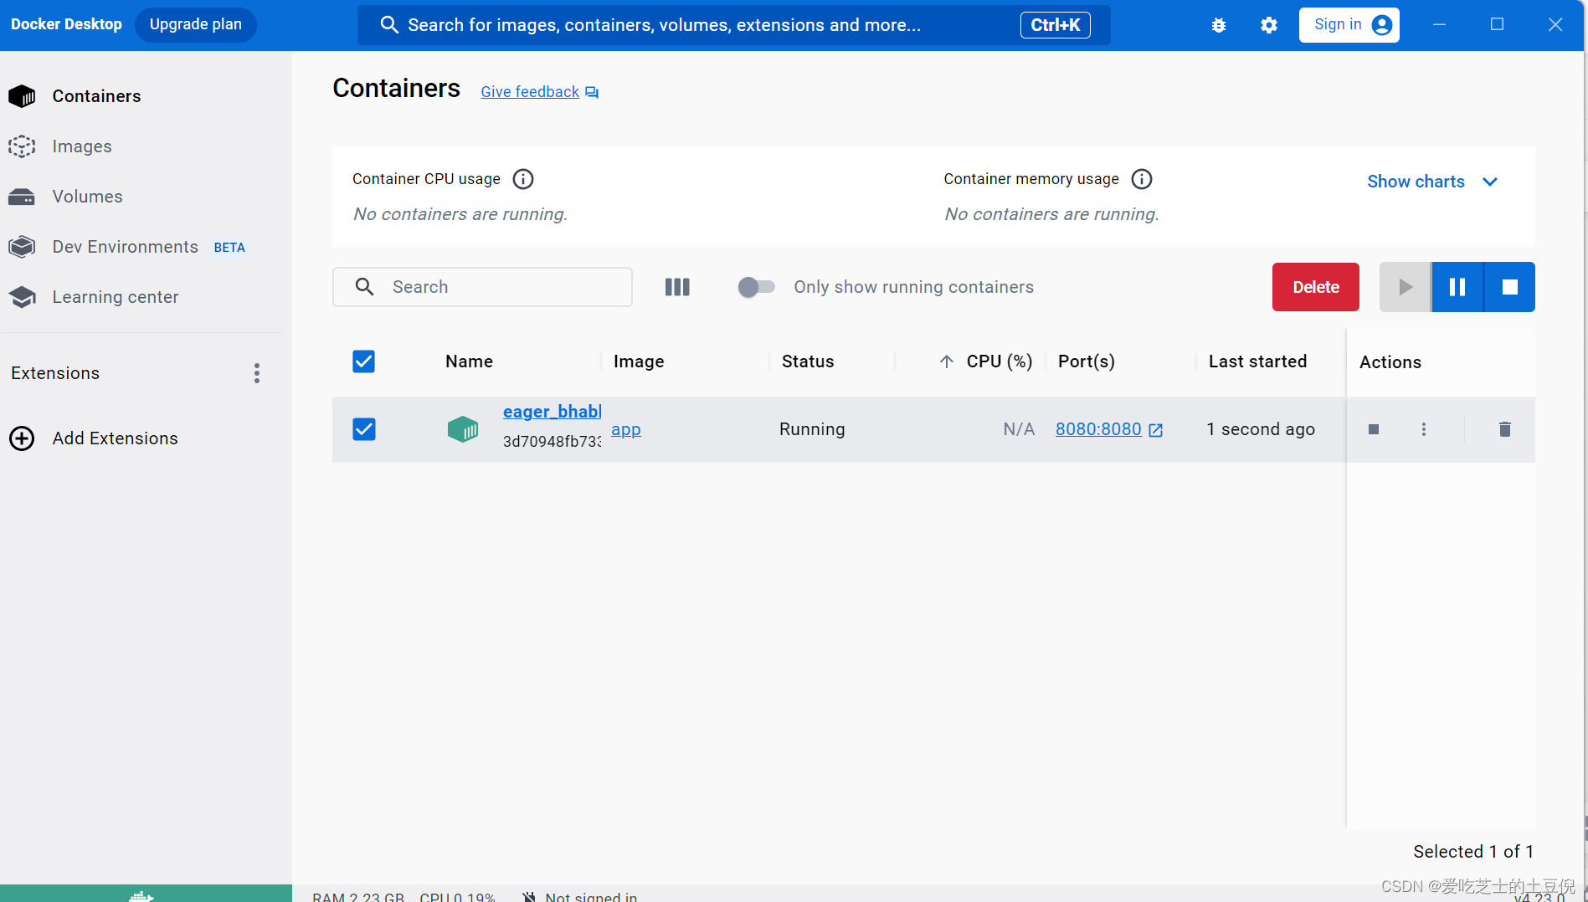This screenshot has width=1588, height=902.
Task: Open Docker Desktop settings
Action: (1268, 24)
